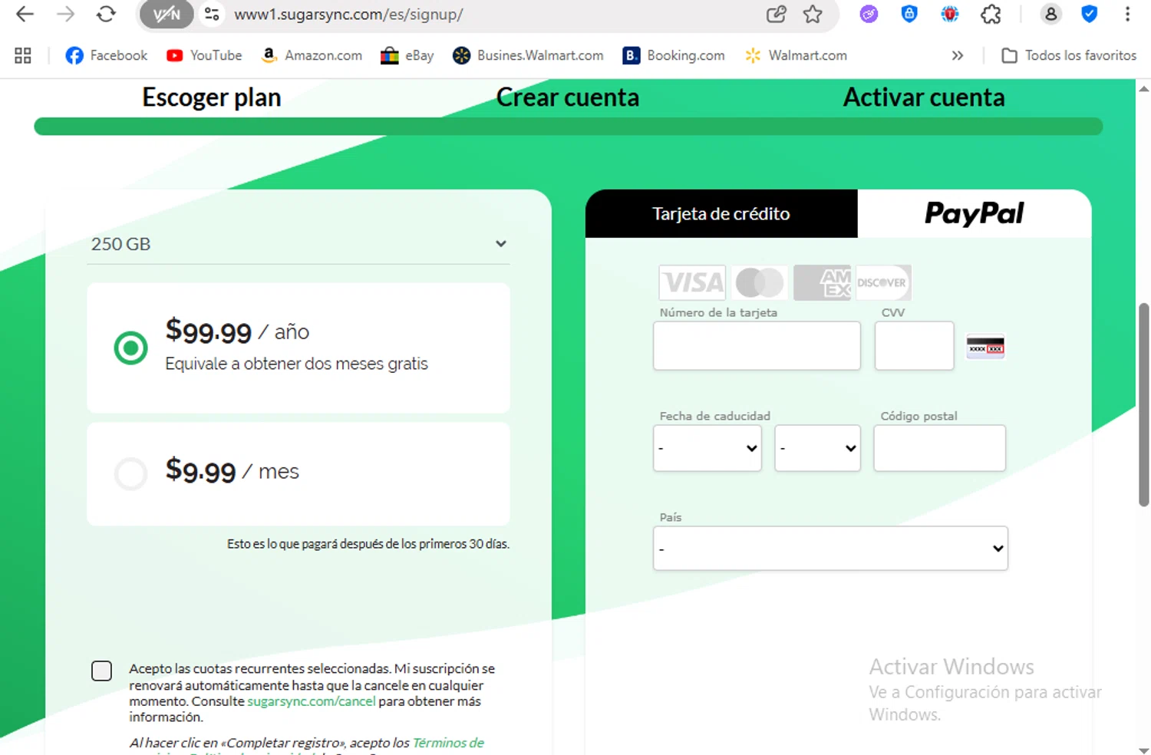
Task: Click the American Express logo
Action: pyautogui.click(x=823, y=282)
